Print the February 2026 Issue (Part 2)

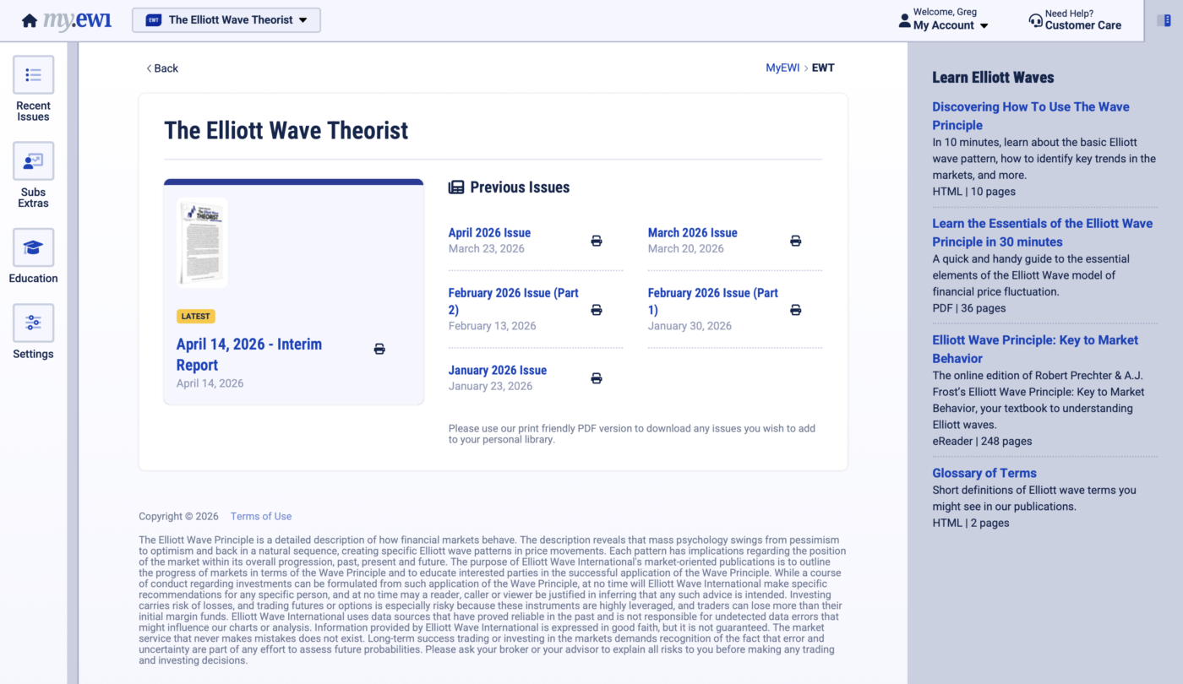point(597,310)
